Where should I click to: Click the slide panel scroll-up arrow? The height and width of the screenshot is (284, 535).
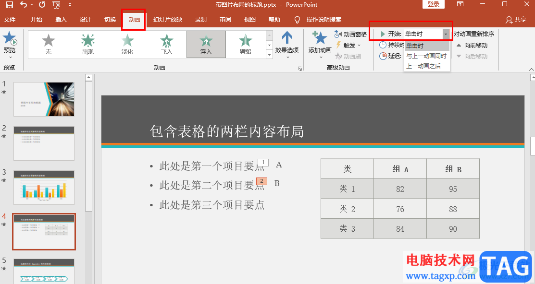point(89,77)
